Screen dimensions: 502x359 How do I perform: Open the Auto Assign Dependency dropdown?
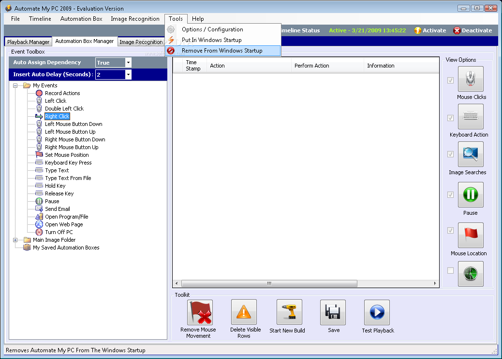point(128,63)
